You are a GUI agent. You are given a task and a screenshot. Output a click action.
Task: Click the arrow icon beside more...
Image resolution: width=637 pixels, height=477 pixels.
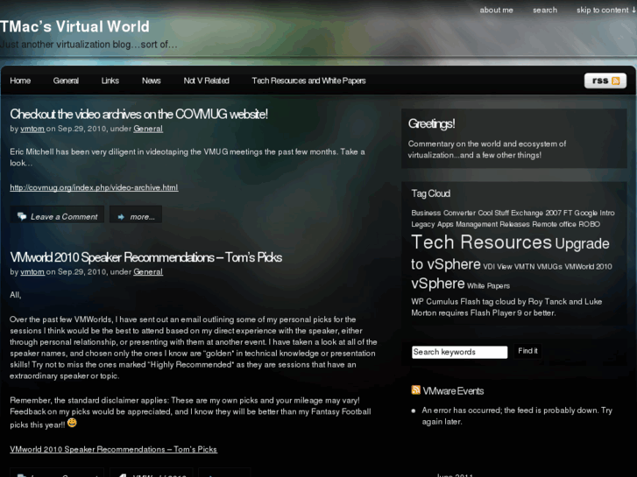click(x=121, y=217)
